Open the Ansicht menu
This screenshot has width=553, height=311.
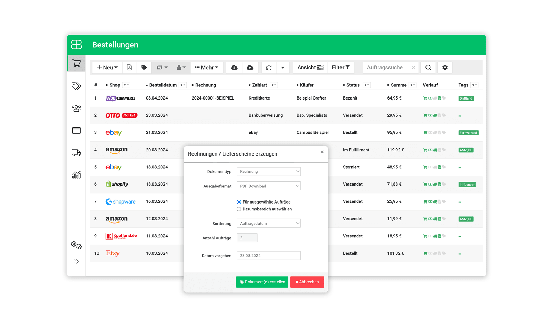(310, 67)
